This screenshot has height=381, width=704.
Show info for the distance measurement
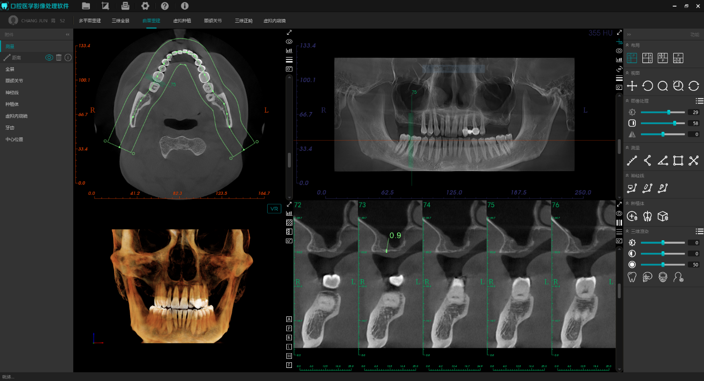68,58
